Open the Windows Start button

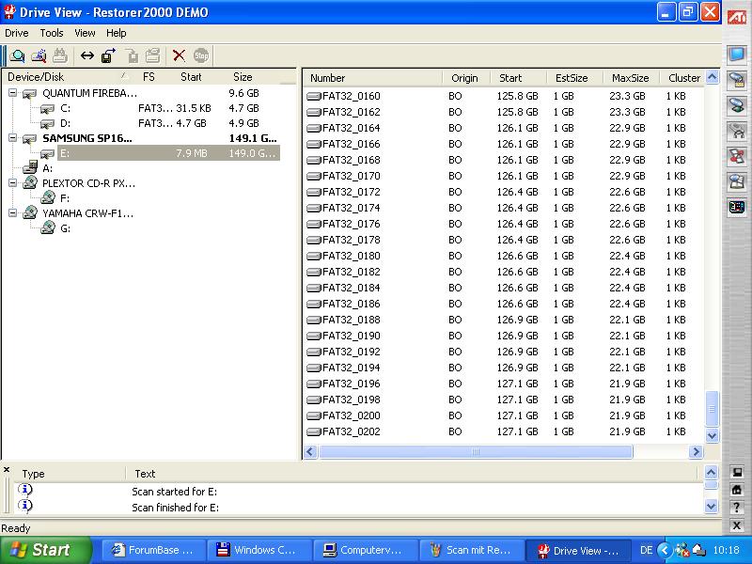coord(46,550)
